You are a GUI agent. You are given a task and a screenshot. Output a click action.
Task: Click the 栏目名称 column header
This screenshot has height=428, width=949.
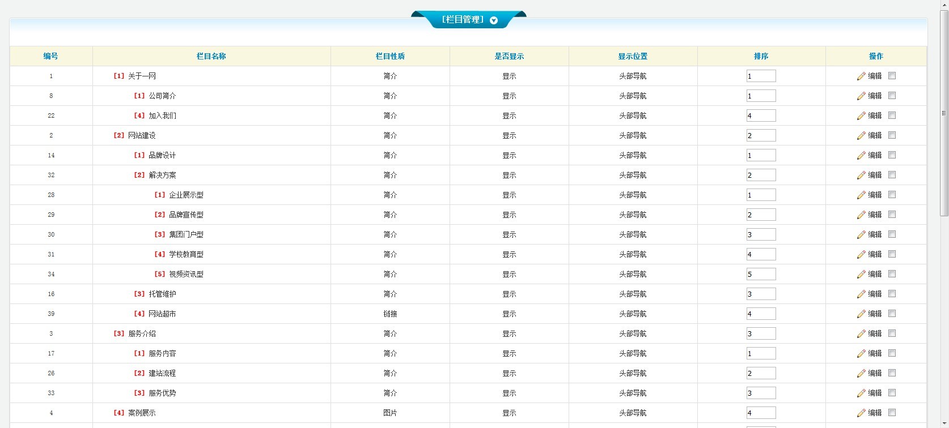[x=211, y=56]
